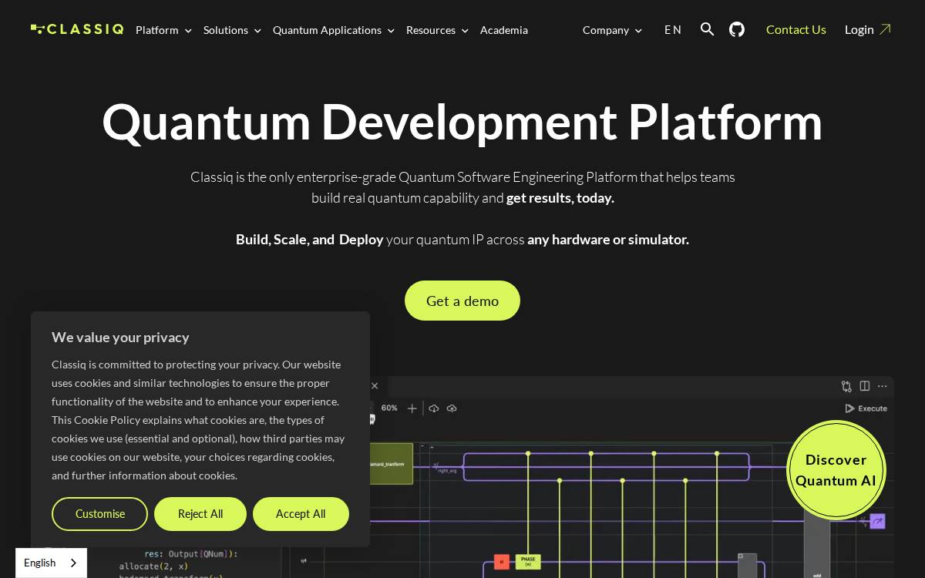The width and height of the screenshot is (925, 578).
Task: Open the site search icon
Action: [x=707, y=29]
